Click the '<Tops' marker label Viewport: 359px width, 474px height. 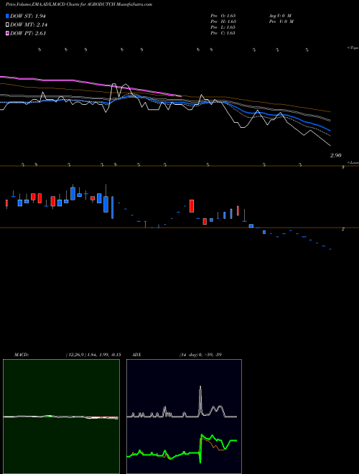point(353,48)
